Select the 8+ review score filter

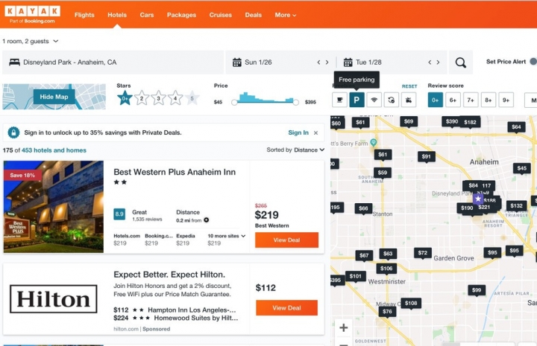[488, 100]
